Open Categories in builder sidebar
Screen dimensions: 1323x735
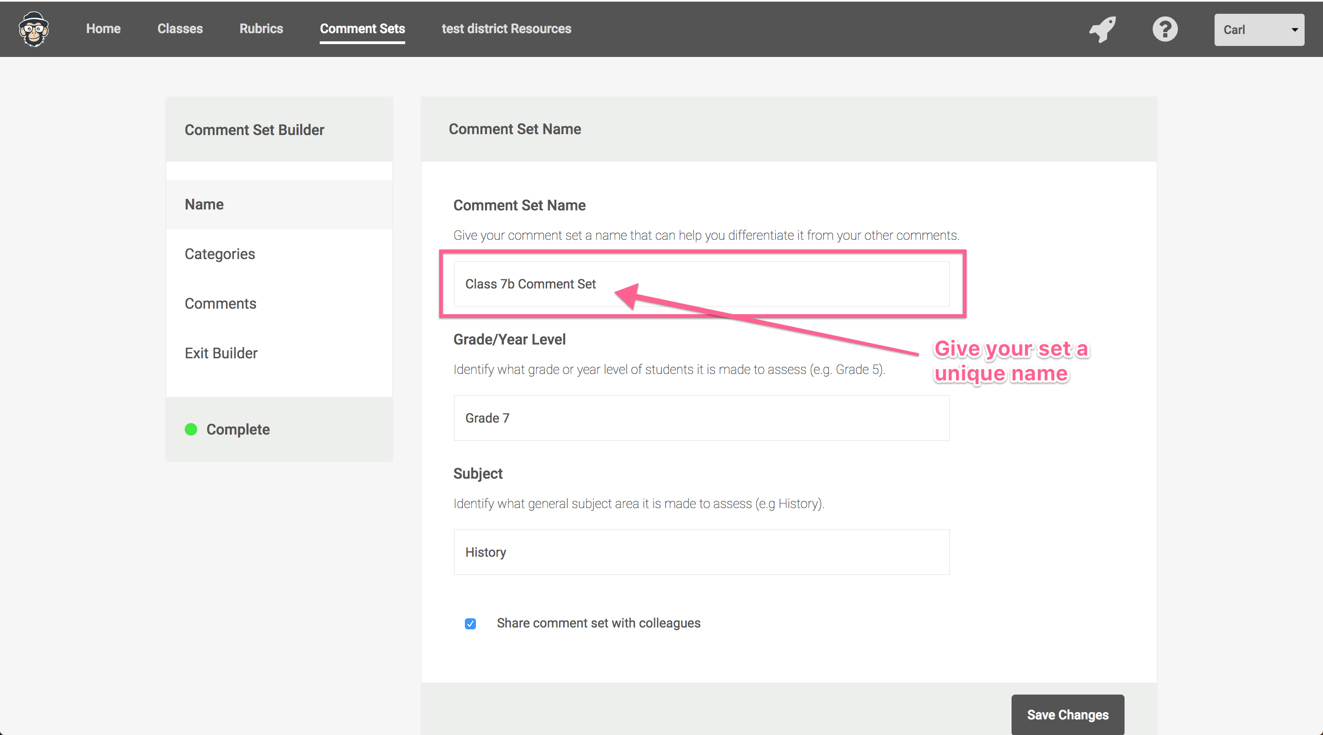click(220, 254)
